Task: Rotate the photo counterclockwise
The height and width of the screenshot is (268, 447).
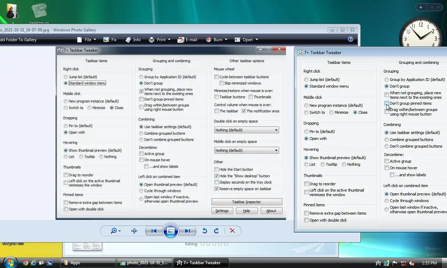Action: click(205, 231)
